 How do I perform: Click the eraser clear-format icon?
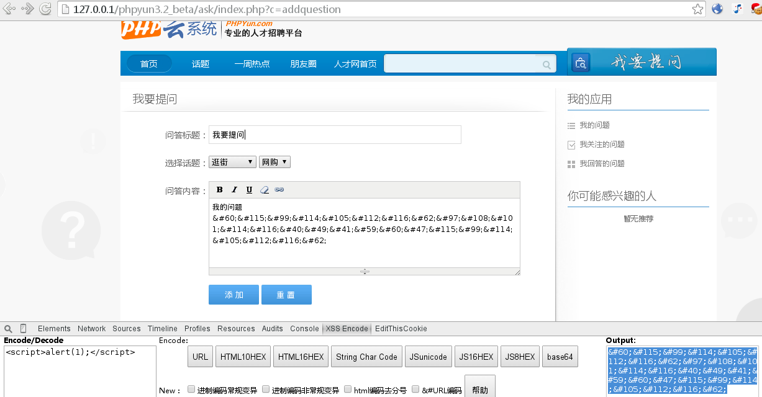265,190
